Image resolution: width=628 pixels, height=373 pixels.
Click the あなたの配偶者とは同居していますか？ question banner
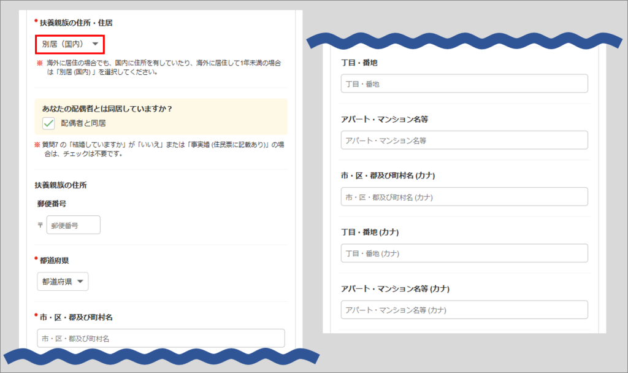pyautogui.click(x=107, y=109)
